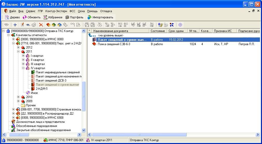Select 2-НДФЛ in the tree

42,89
